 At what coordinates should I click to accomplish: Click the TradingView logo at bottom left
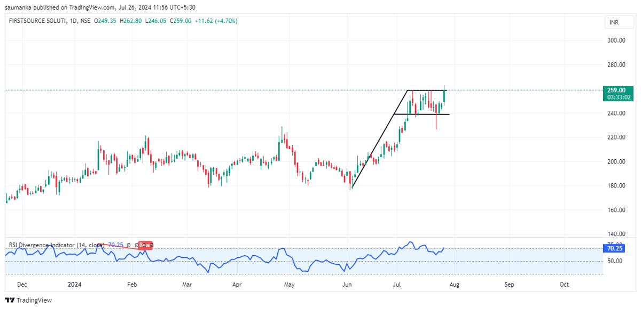tap(28, 300)
